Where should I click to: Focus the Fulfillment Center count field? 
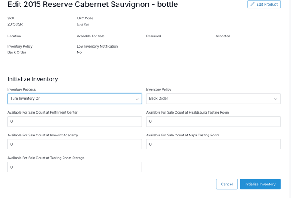point(74,121)
